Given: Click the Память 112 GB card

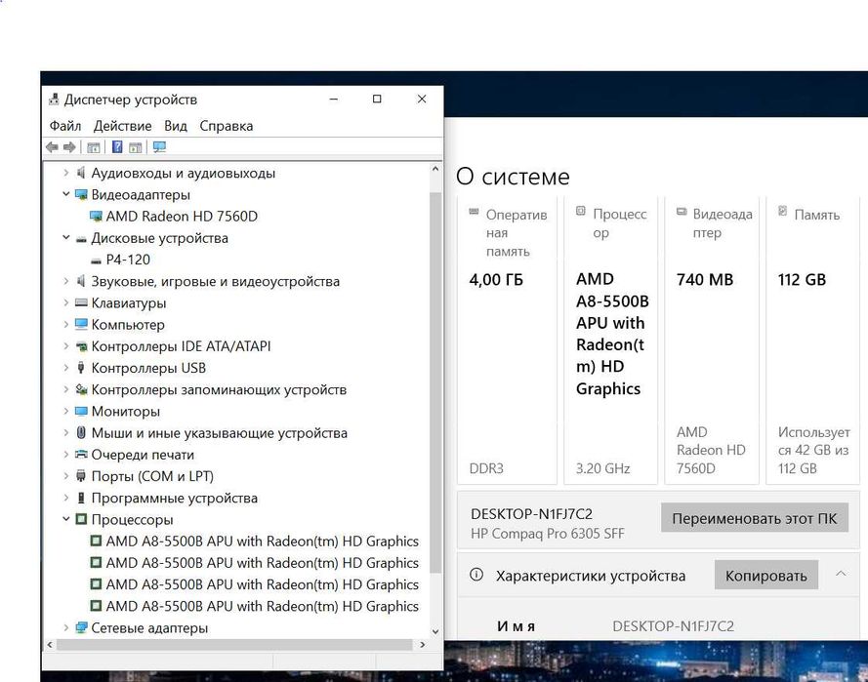Looking at the screenshot, I should 812,340.
